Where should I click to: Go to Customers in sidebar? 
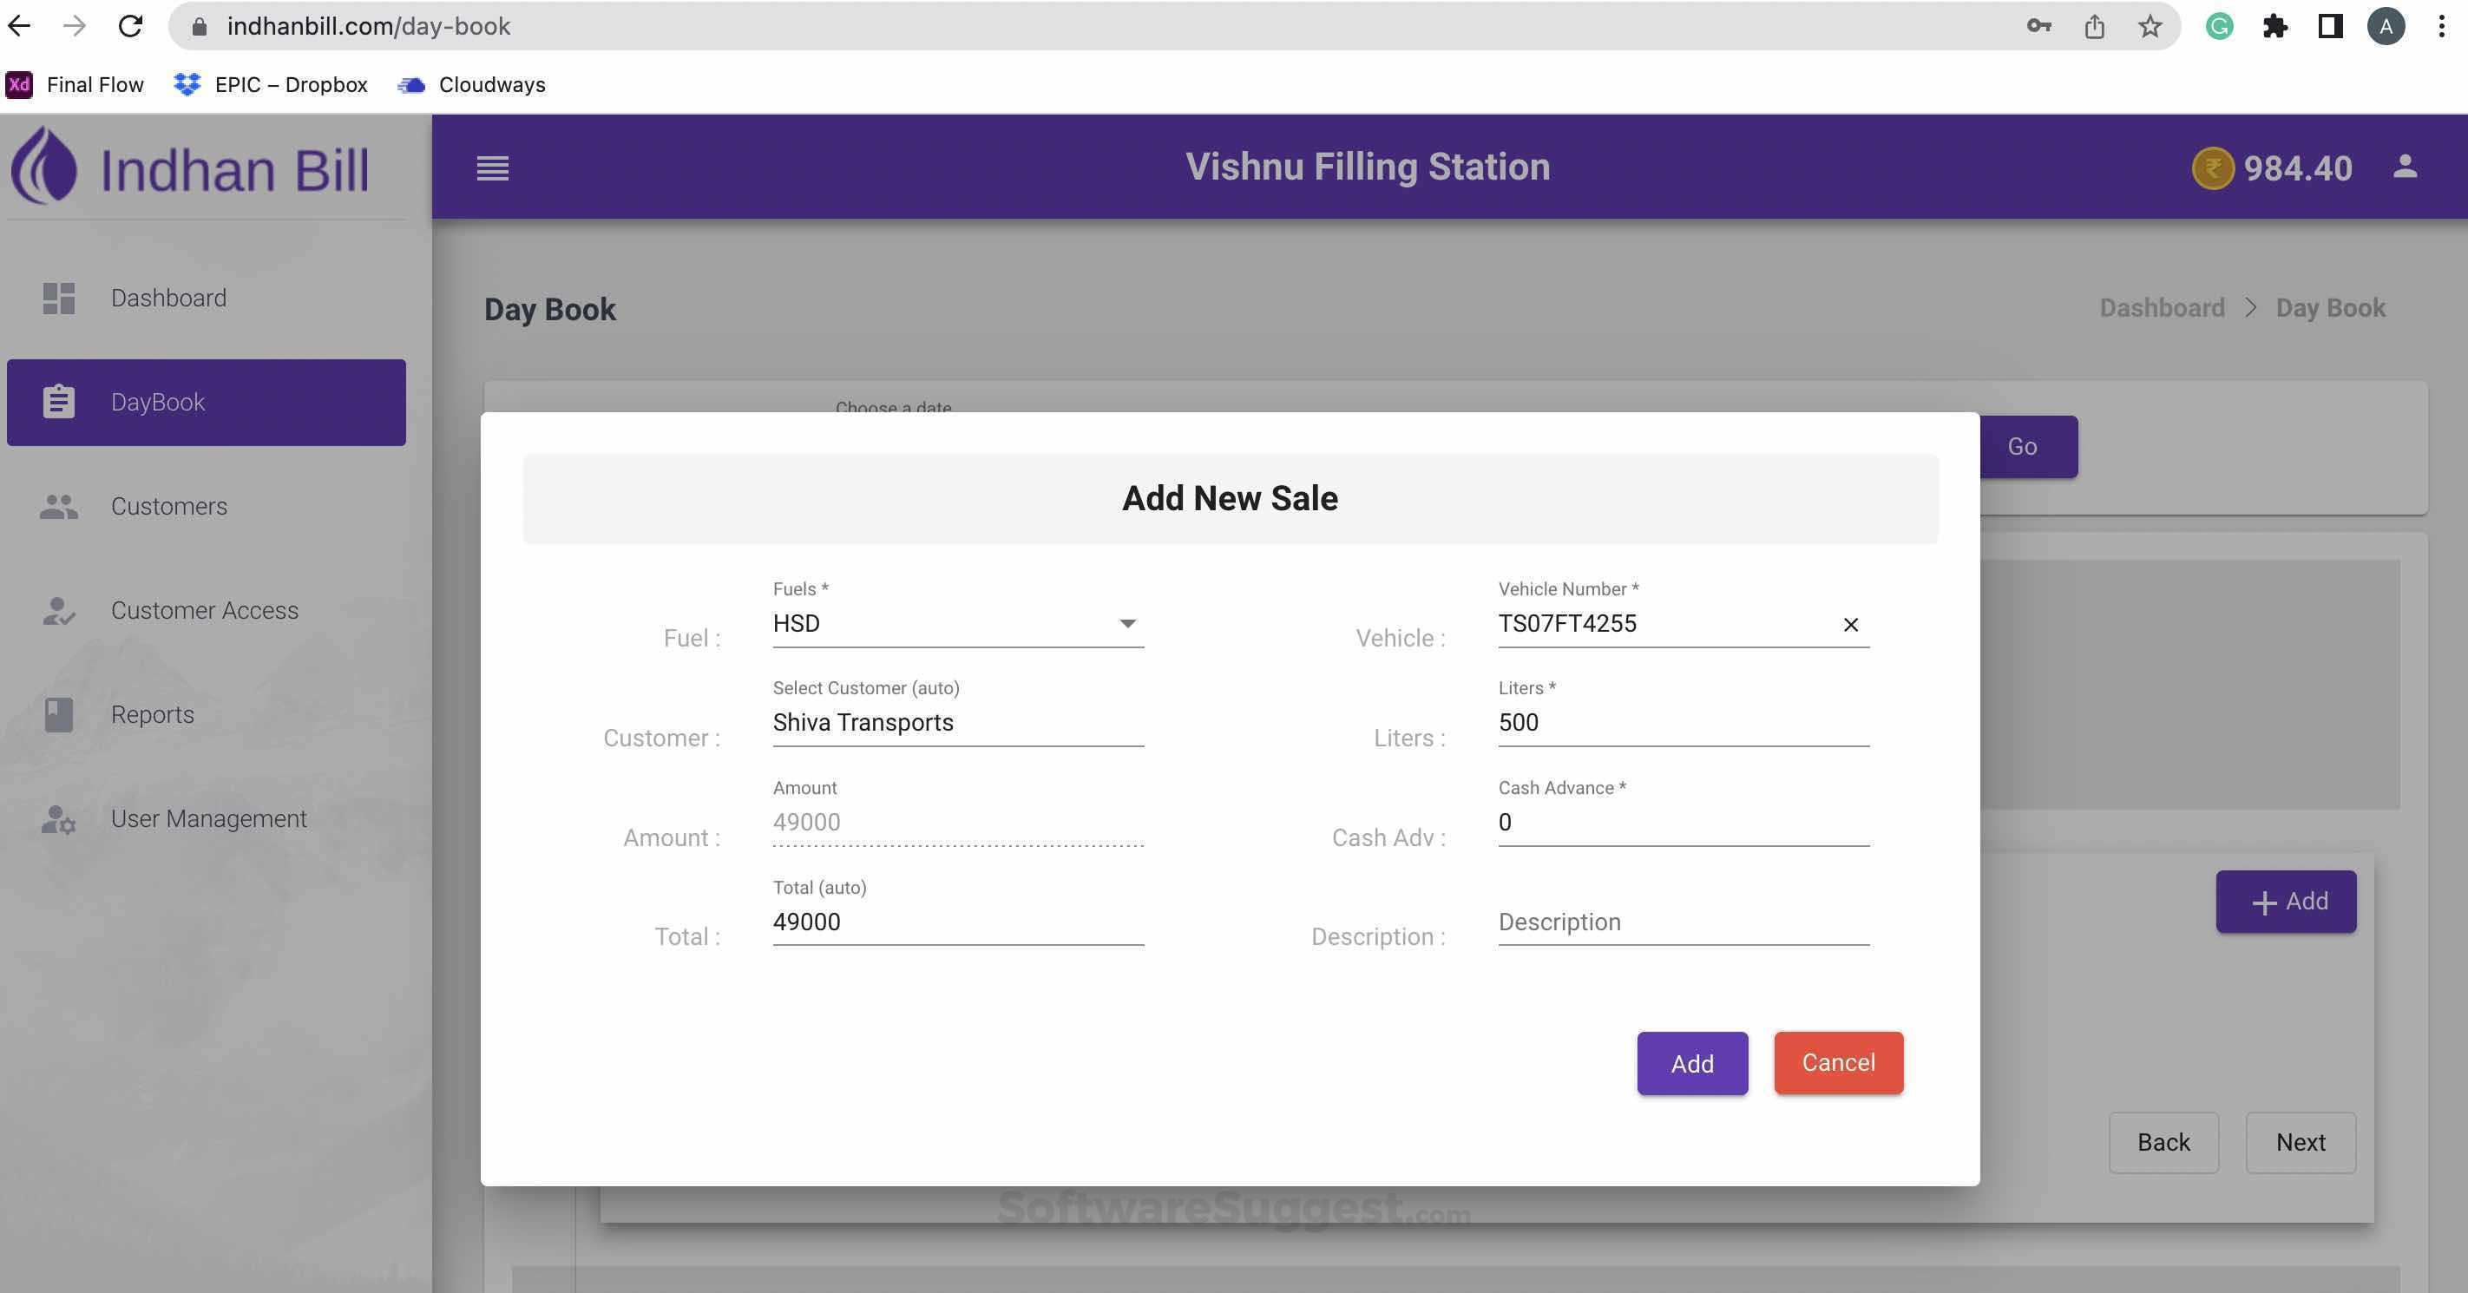pos(168,506)
